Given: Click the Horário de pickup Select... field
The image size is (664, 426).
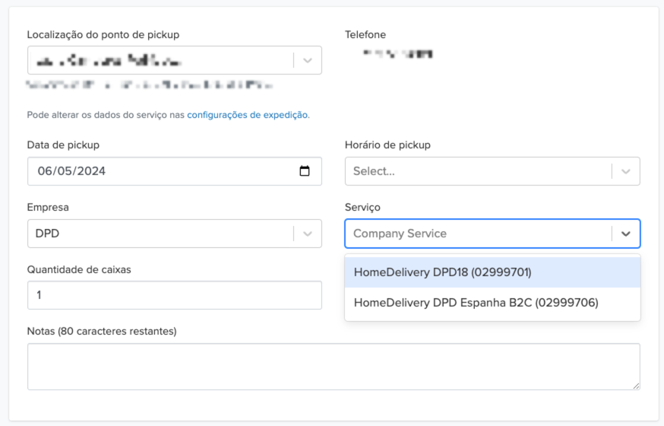Looking at the screenshot, I should (477, 171).
